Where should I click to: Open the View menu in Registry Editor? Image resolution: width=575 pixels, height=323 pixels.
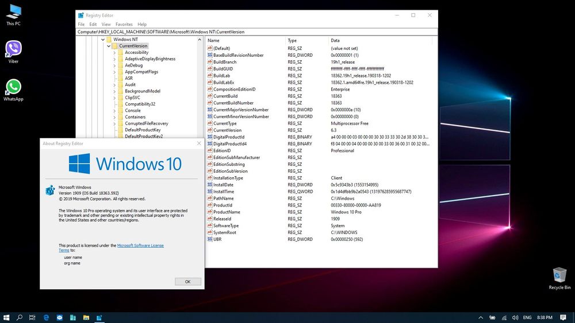pos(106,24)
